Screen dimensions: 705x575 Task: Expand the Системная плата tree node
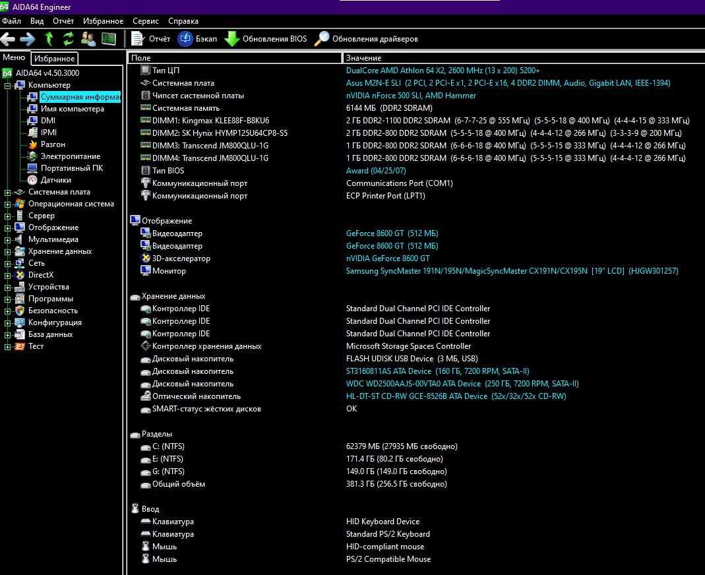point(7,193)
